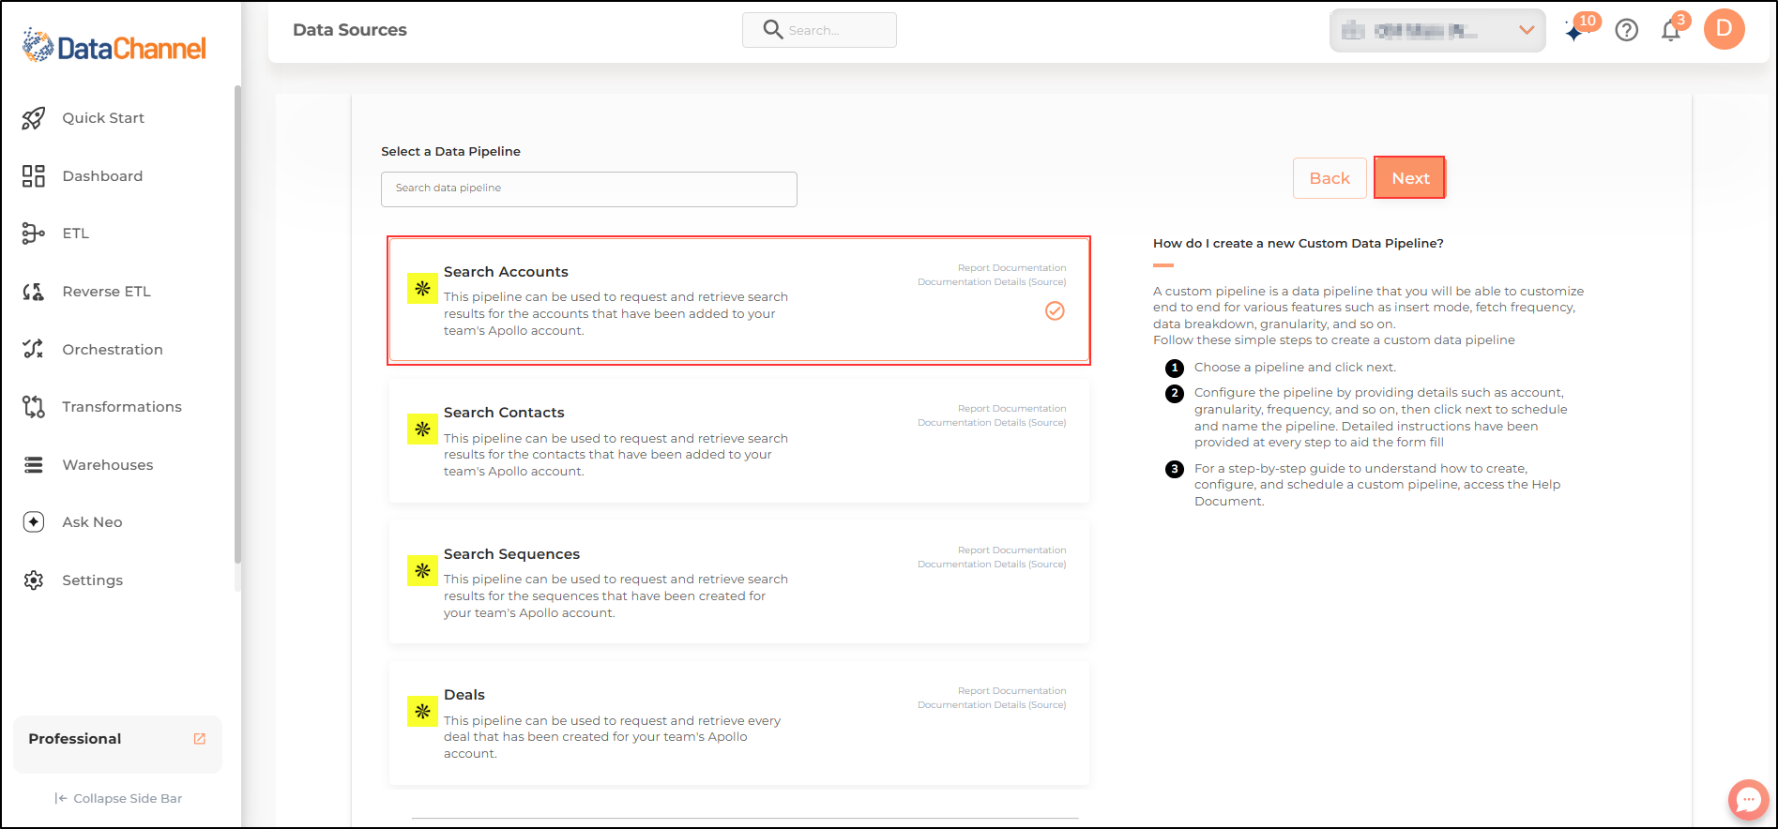Click the Professional plan external link icon
This screenshot has width=1778, height=829.
(x=200, y=739)
